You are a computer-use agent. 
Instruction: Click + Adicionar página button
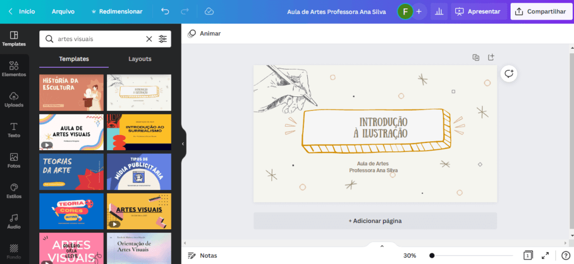tap(375, 221)
